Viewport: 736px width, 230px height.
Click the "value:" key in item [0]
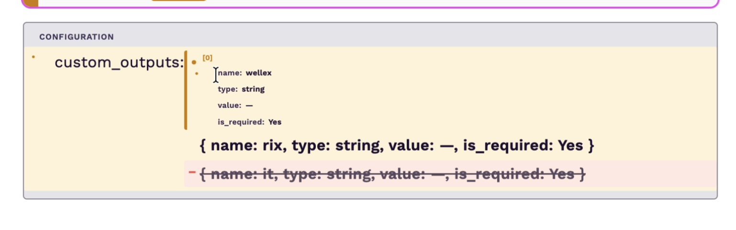[229, 105]
